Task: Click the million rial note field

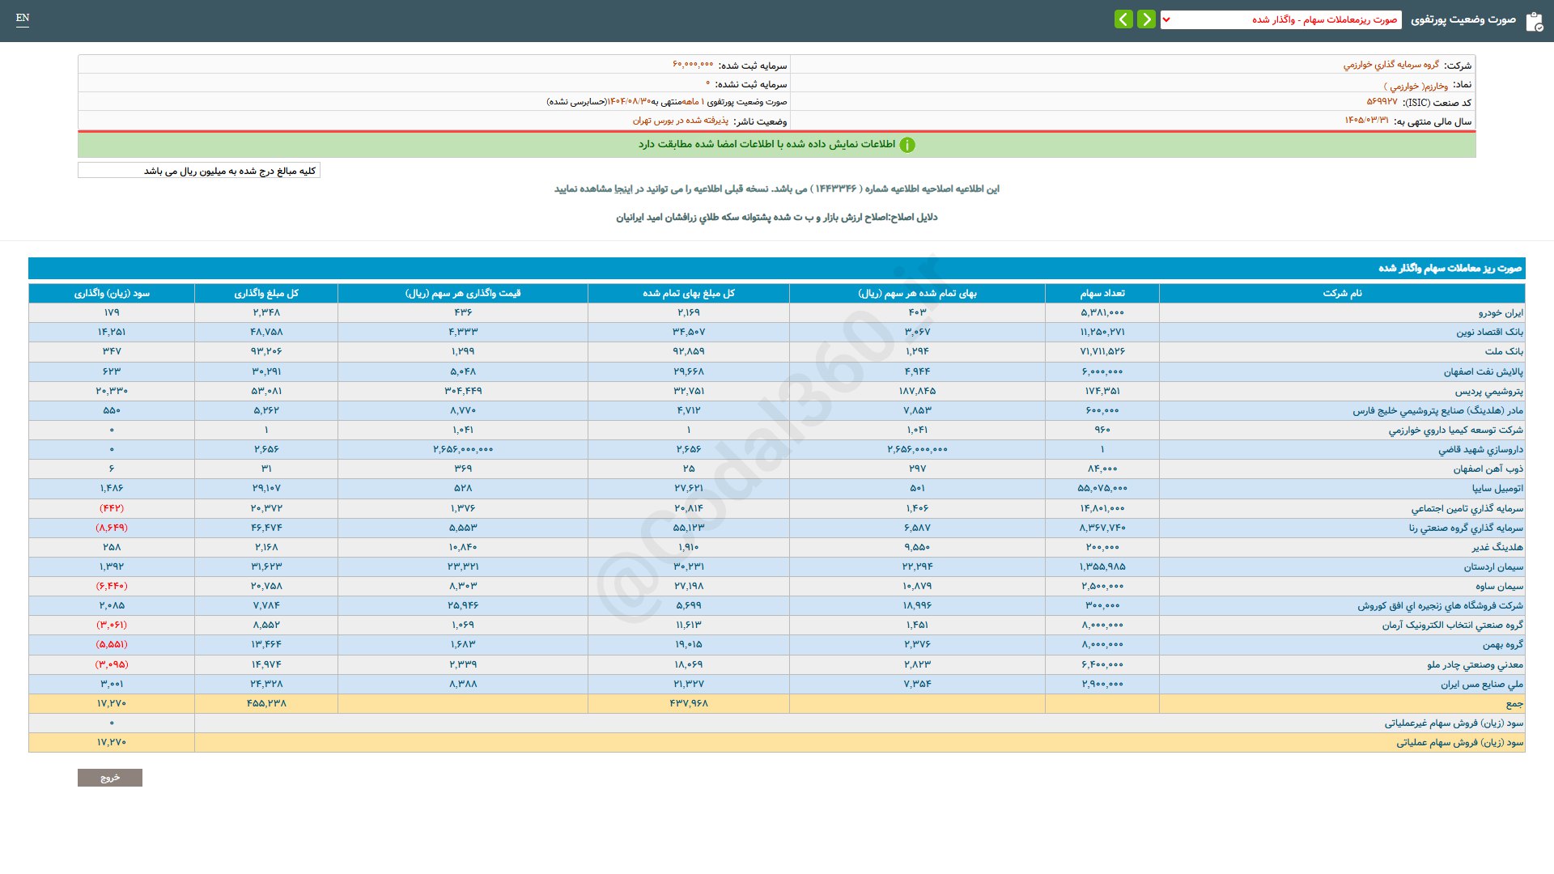Action: [x=199, y=171]
